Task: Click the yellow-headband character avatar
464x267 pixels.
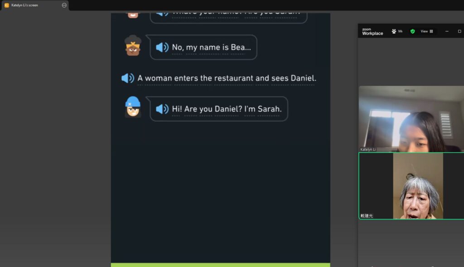Action: [133, 46]
